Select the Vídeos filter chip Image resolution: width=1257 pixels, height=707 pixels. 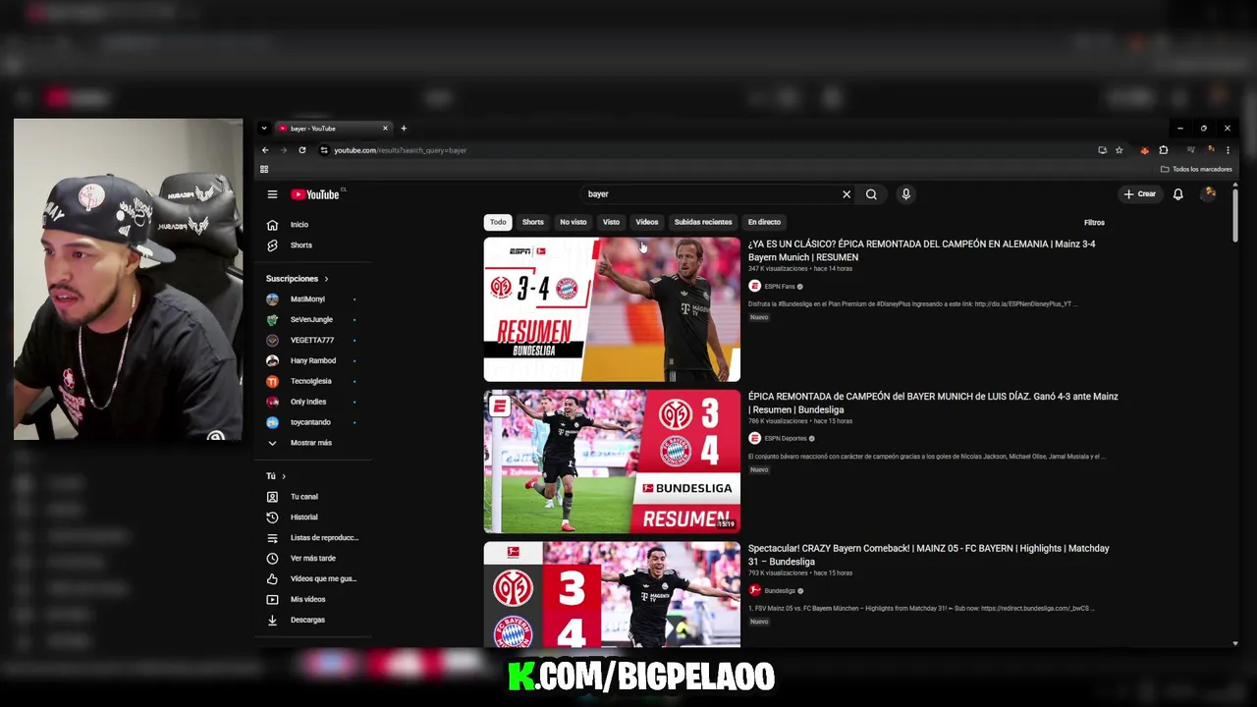click(x=646, y=222)
